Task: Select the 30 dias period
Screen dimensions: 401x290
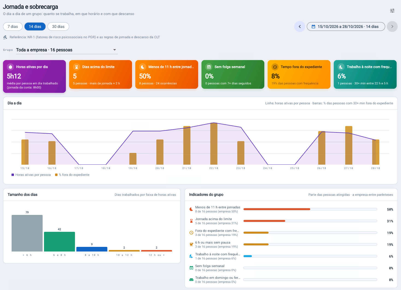Action: tap(58, 26)
